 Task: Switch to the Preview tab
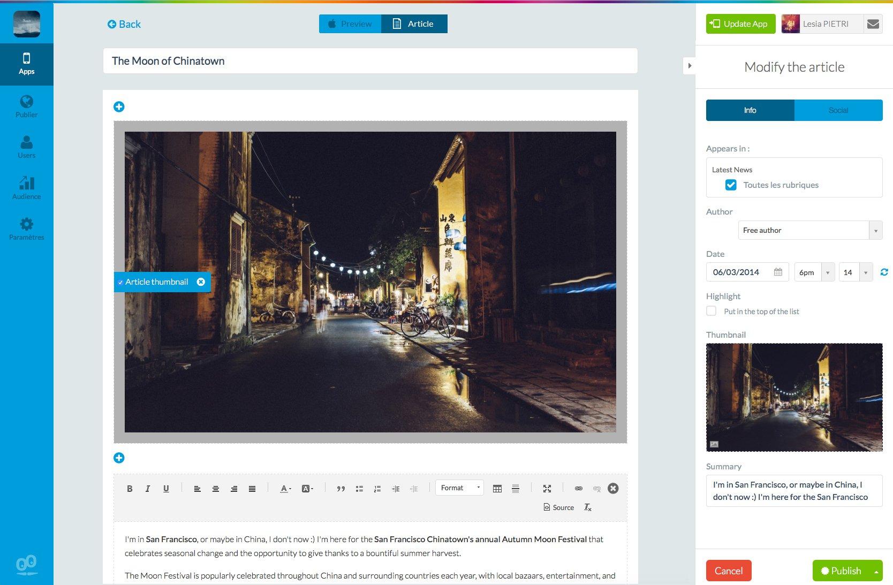[x=350, y=24]
